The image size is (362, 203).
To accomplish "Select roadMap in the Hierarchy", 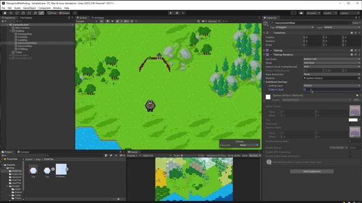I will pos(23,40).
